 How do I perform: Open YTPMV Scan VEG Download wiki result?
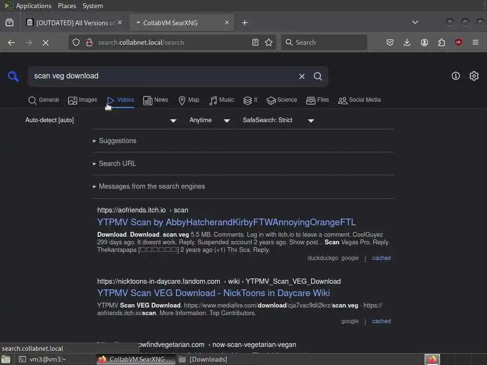click(x=214, y=293)
